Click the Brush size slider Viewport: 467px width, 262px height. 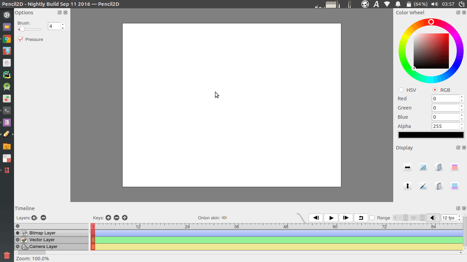tap(29, 29)
